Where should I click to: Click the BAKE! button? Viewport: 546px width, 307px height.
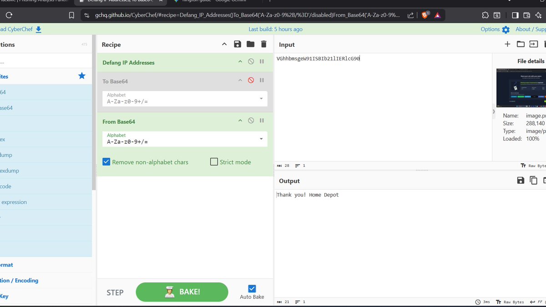(182, 292)
